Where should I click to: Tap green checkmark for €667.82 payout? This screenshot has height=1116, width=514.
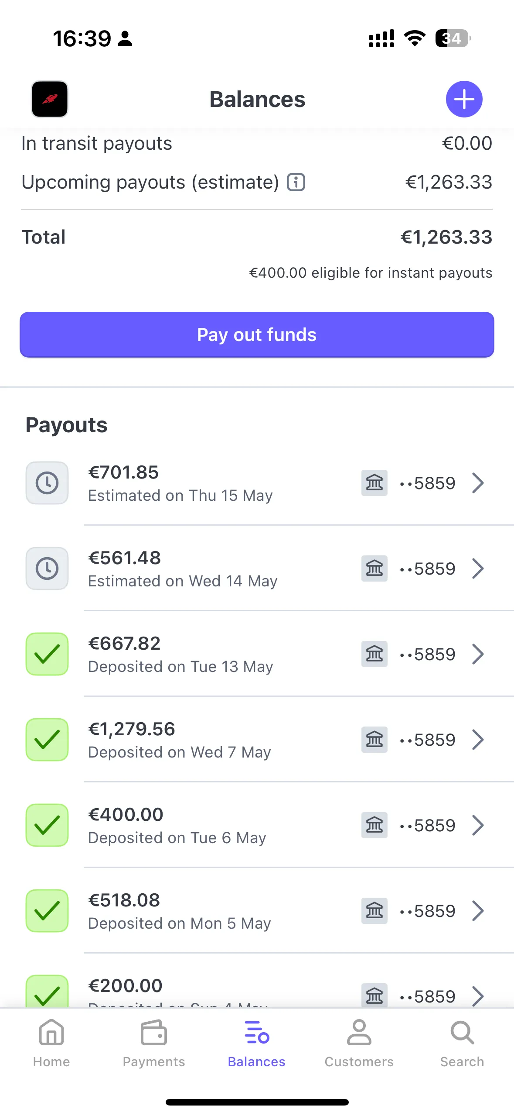(x=47, y=654)
